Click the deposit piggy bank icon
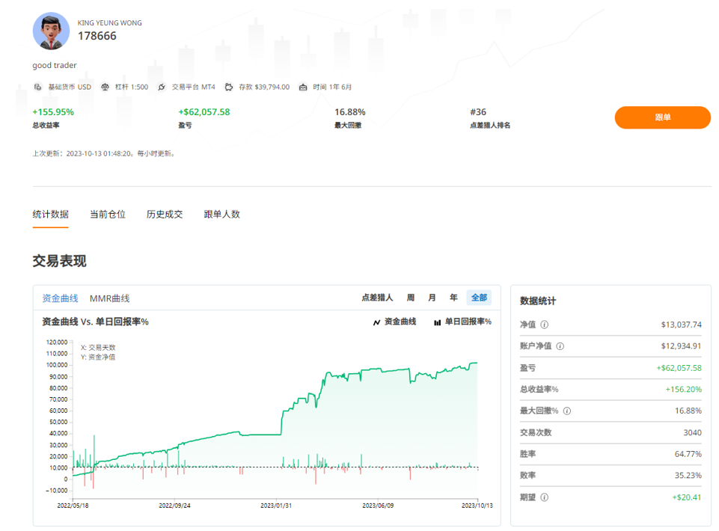This screenshot has width=719, height=531. coord(228,87)
